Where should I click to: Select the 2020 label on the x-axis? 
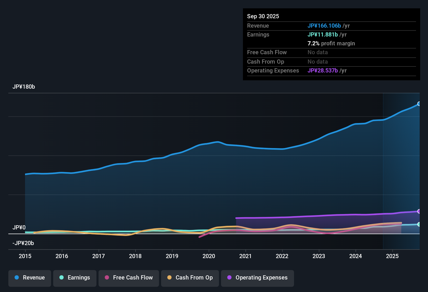[209, 256]
